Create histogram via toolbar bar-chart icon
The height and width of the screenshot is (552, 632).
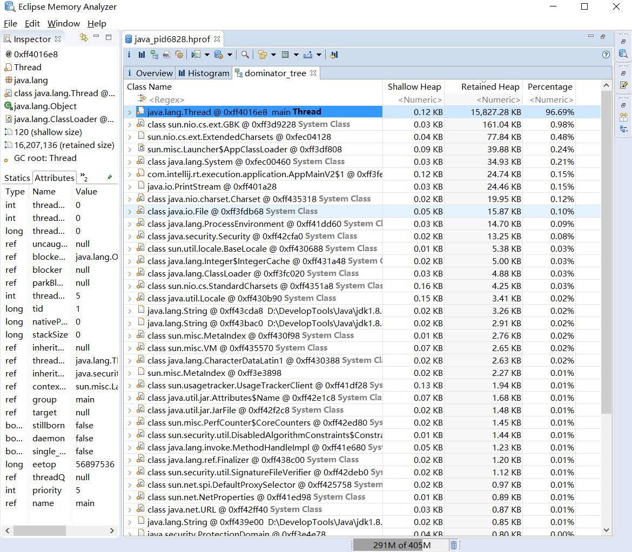[x=142, y=55]
